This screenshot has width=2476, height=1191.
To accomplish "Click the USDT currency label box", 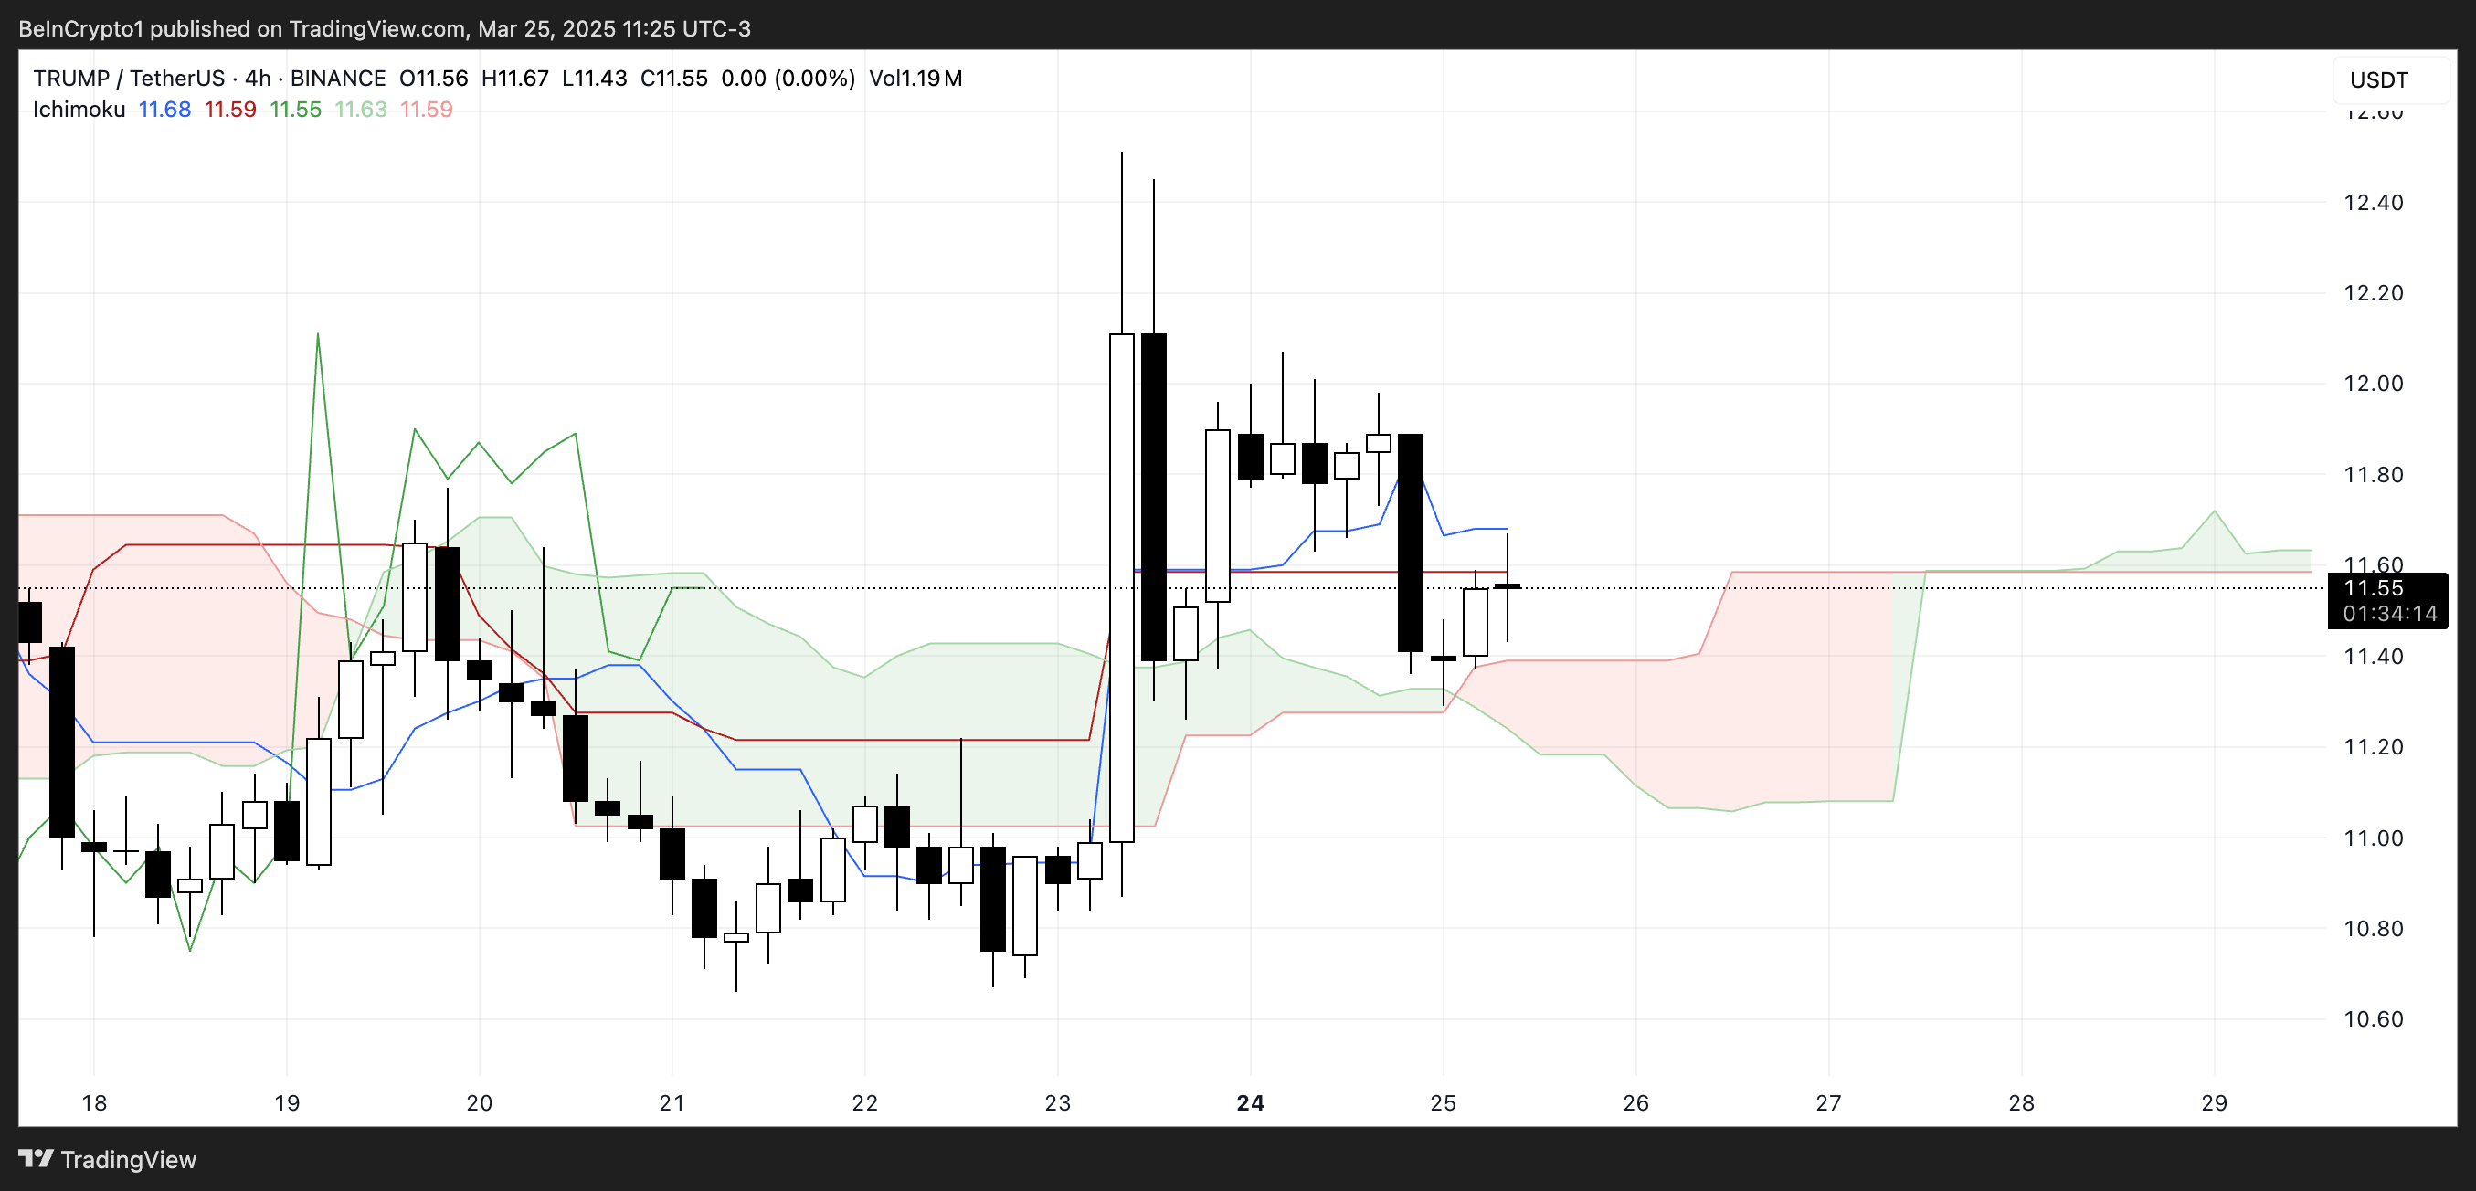I will point(2389,79).
